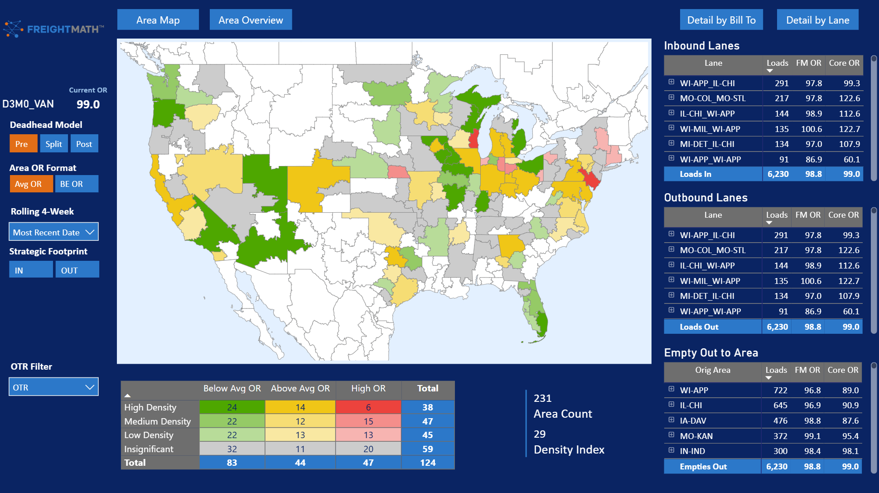879x493 pixels.
Task: Open the Most Recent Date dropdown
Action: click(53, 232)
